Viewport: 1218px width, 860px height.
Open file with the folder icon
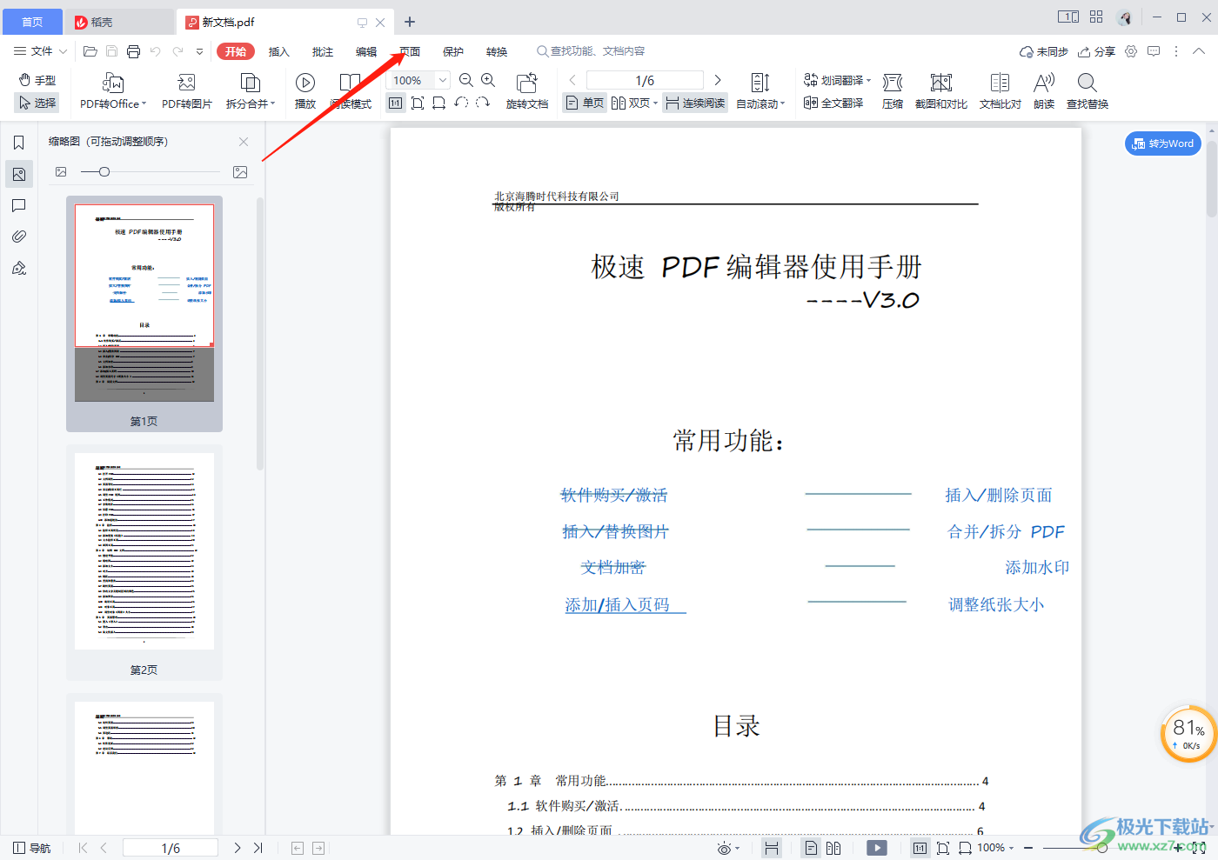click(x=90, y=51)
